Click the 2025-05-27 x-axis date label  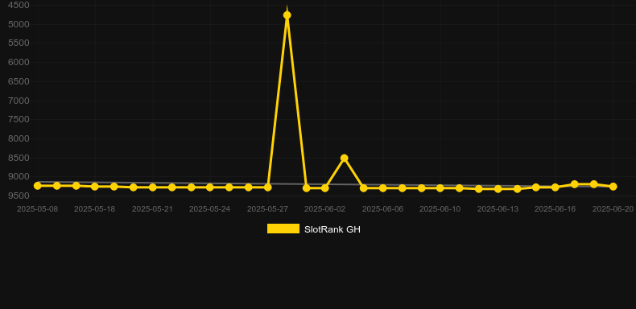(268, 209)
